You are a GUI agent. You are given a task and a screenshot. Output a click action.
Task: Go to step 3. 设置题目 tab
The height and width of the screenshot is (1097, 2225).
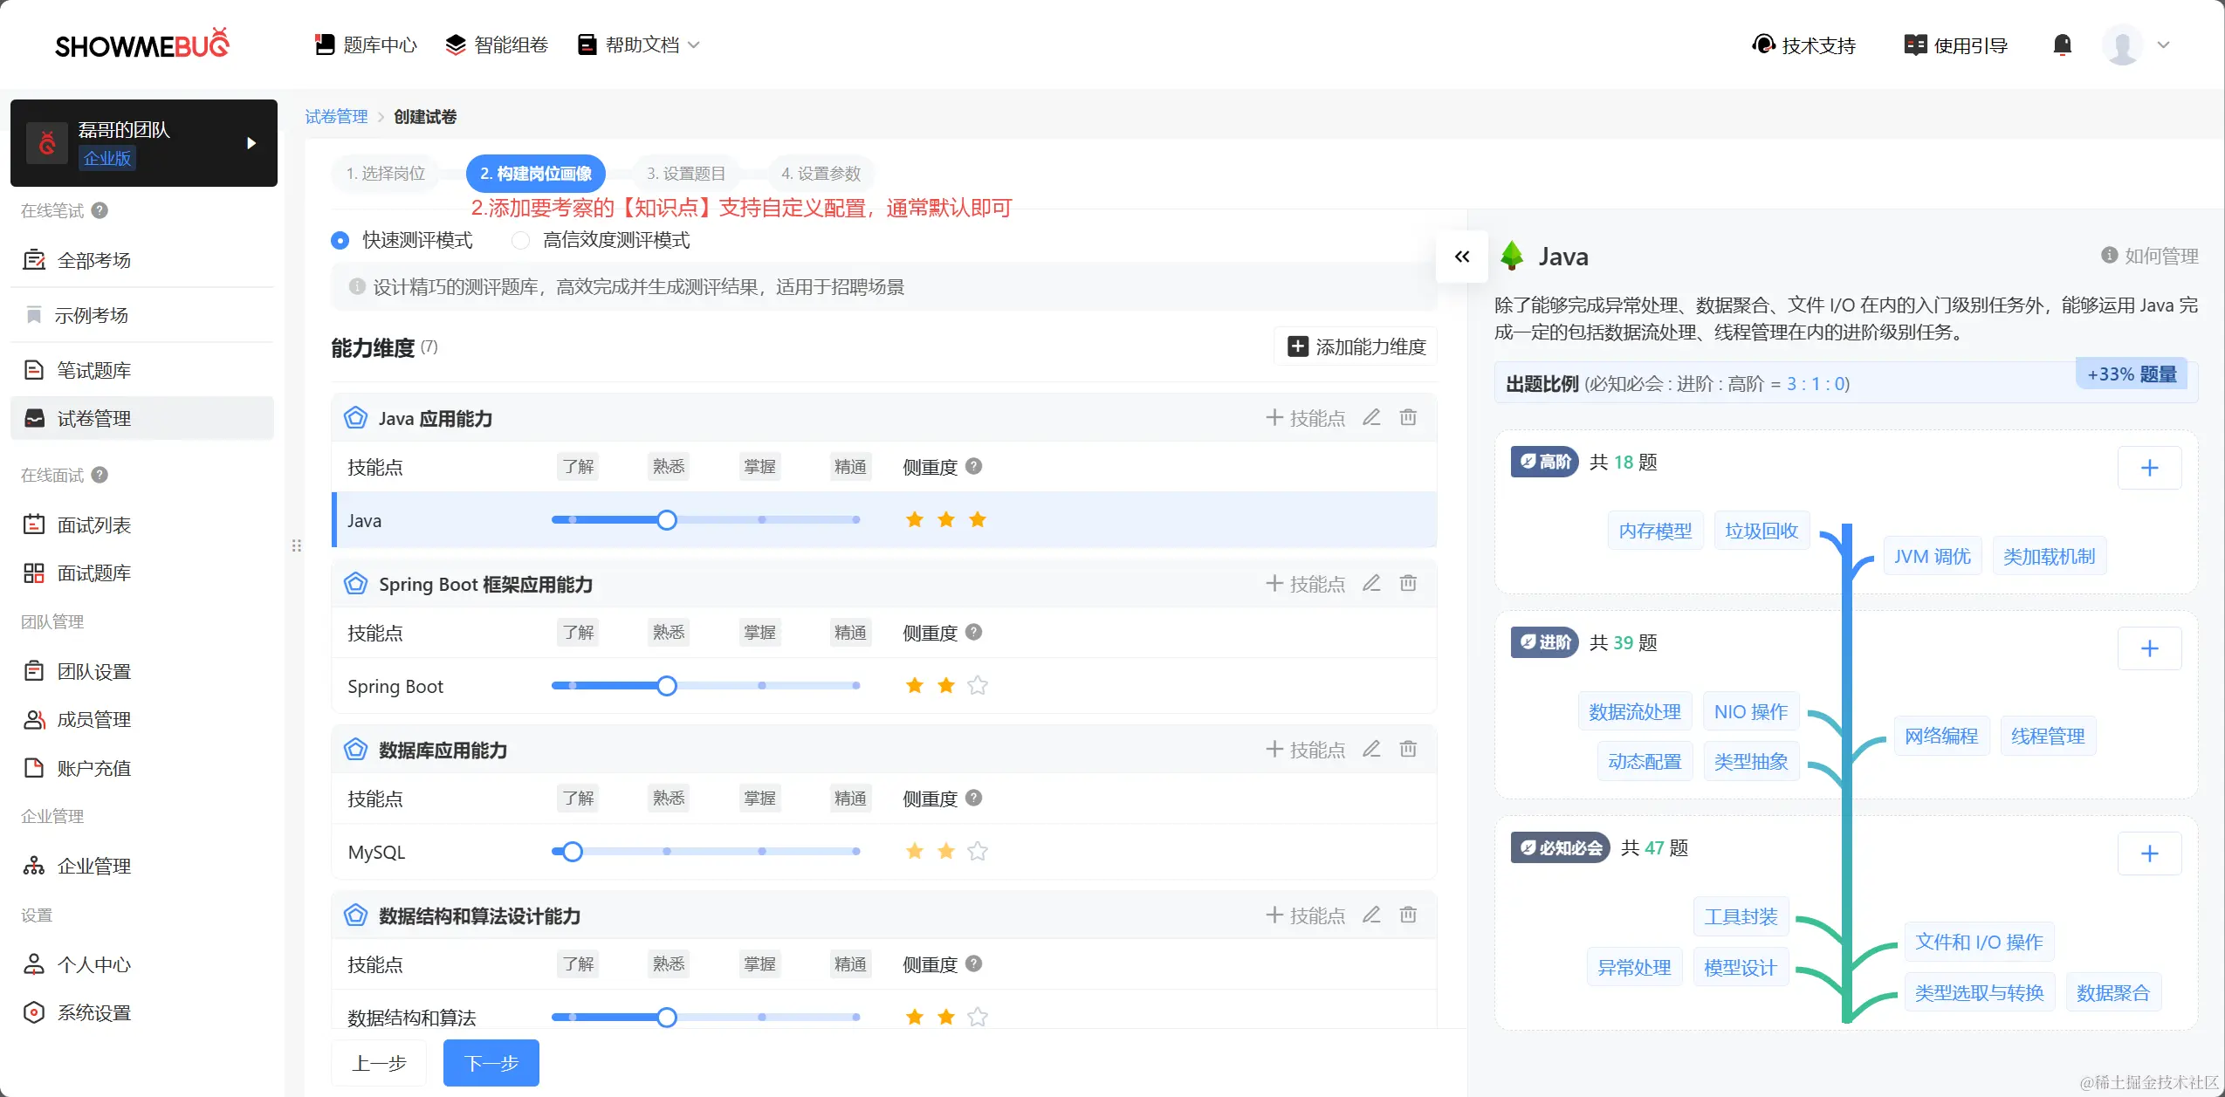coord(685,174)
